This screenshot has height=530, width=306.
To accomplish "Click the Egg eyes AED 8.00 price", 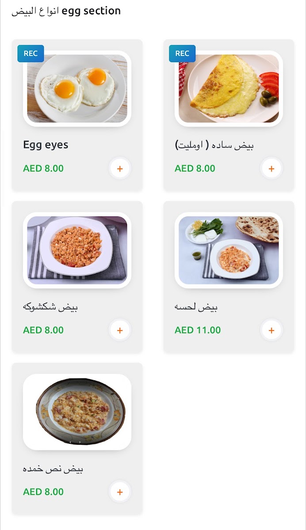I will (43, 168).
